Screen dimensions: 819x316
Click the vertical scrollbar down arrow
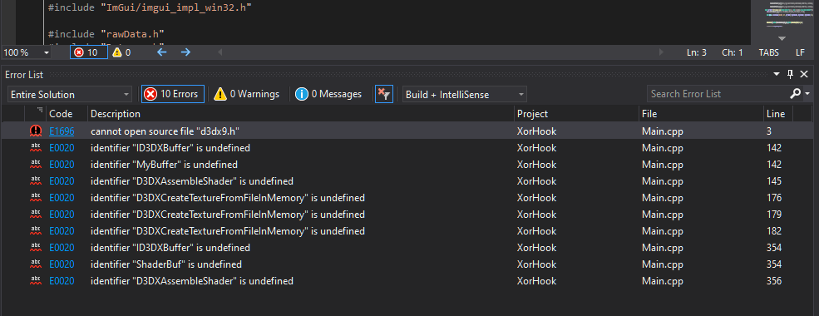tap(782, 38)
